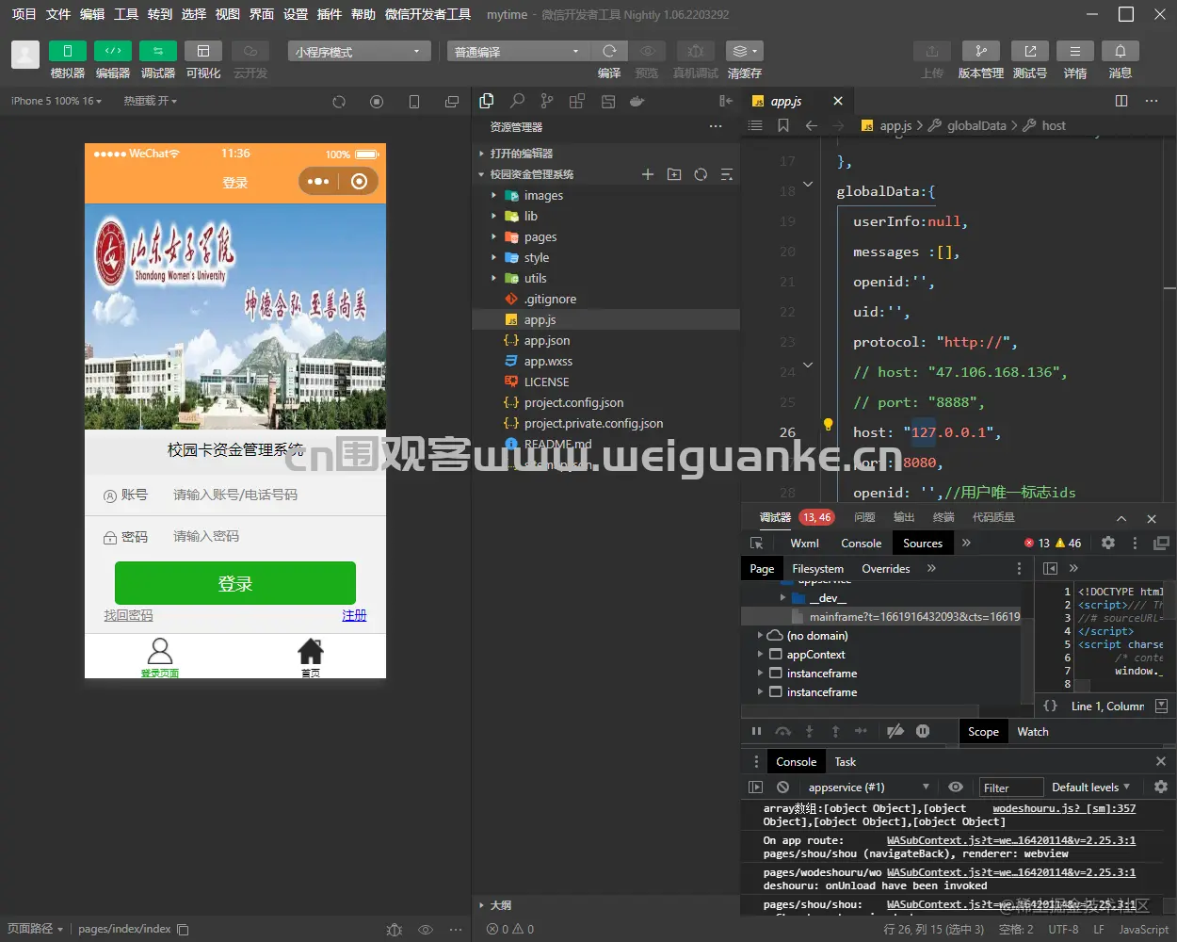Open the 文件 menu
The width and height of the screenshot is (1177, 942).
(58, 14)
